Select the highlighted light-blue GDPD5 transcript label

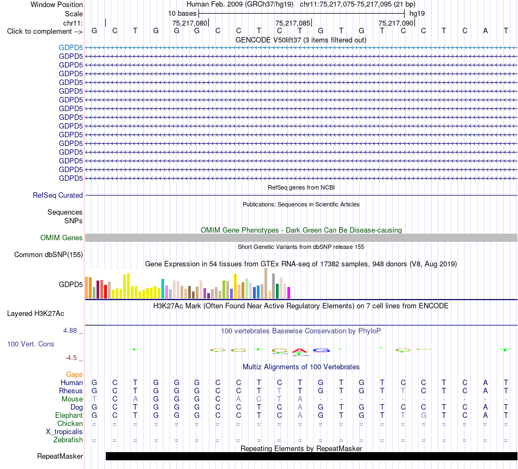(x=71, y=47)
